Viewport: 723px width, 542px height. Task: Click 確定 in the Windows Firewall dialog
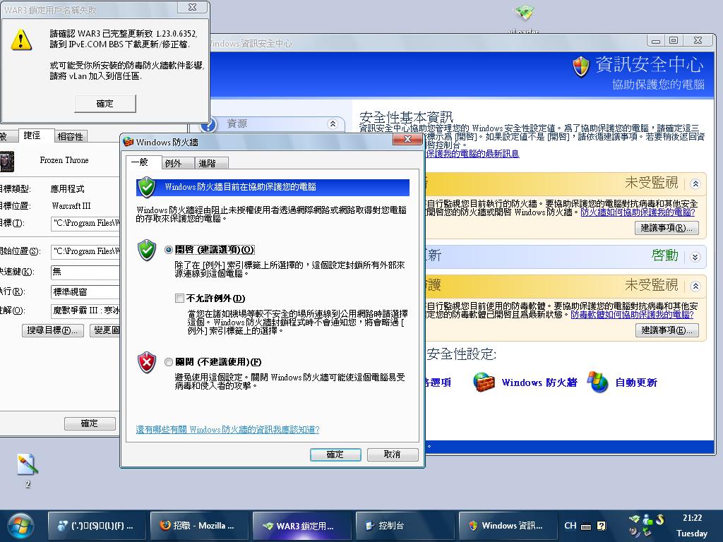(x=335, y=454)
